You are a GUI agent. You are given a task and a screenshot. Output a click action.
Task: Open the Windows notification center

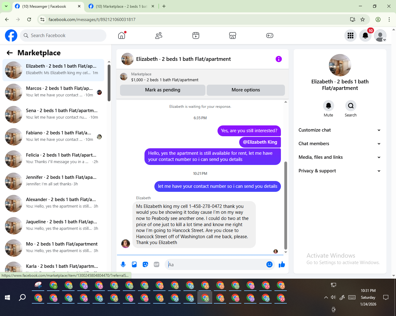point(386,297)
